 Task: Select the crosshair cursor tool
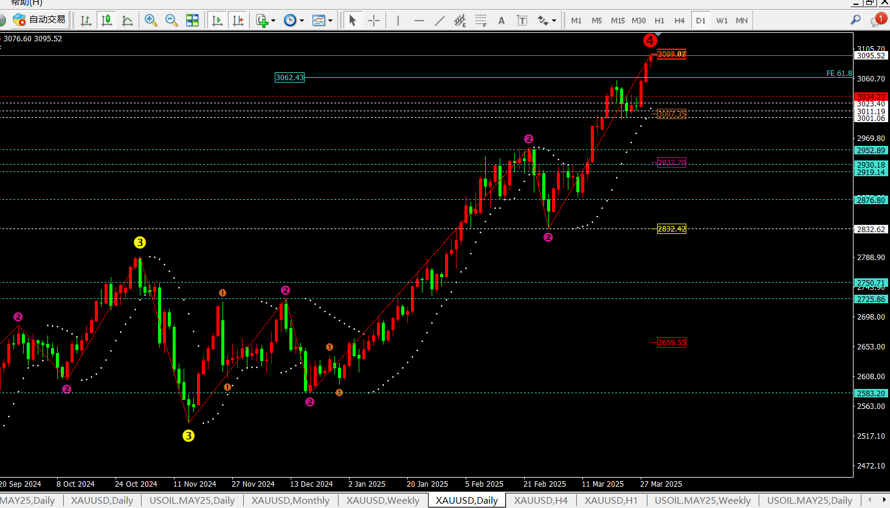point(373,21)
